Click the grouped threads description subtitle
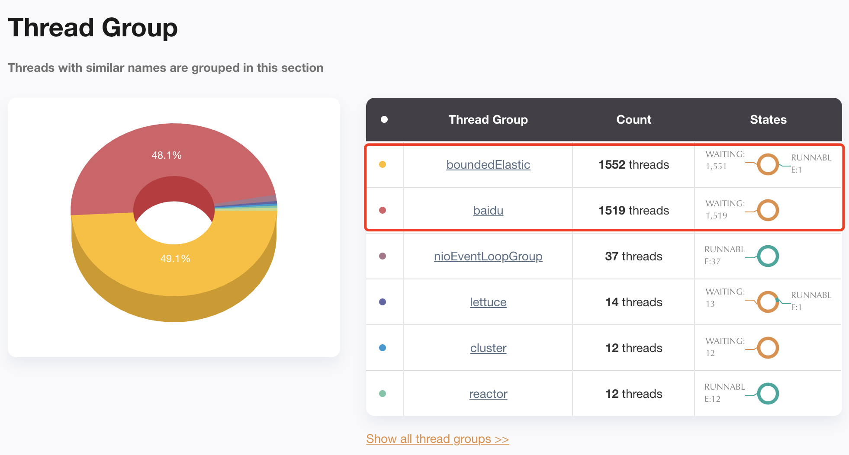The image size is (849, 455). (x=166, y=68)
